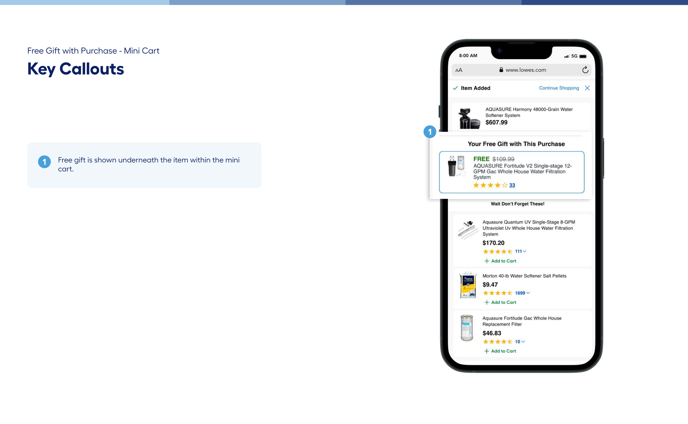Open the 33 reviews link
The width and height of the screenshot is (688, 424).
coord(512,185)
